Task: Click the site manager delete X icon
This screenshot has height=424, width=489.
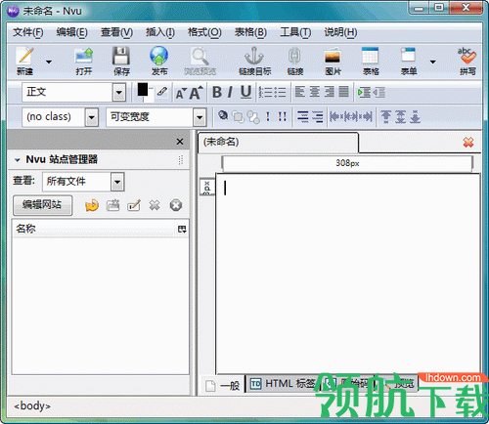Action: 155,205
